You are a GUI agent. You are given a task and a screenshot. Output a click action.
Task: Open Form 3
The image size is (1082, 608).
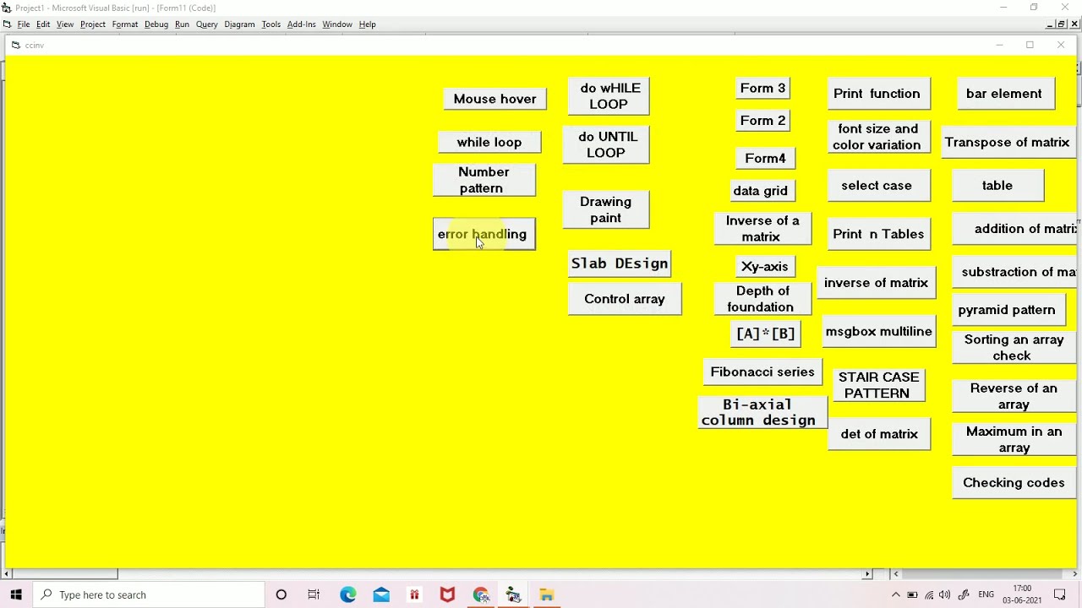[x=762, y=88]
